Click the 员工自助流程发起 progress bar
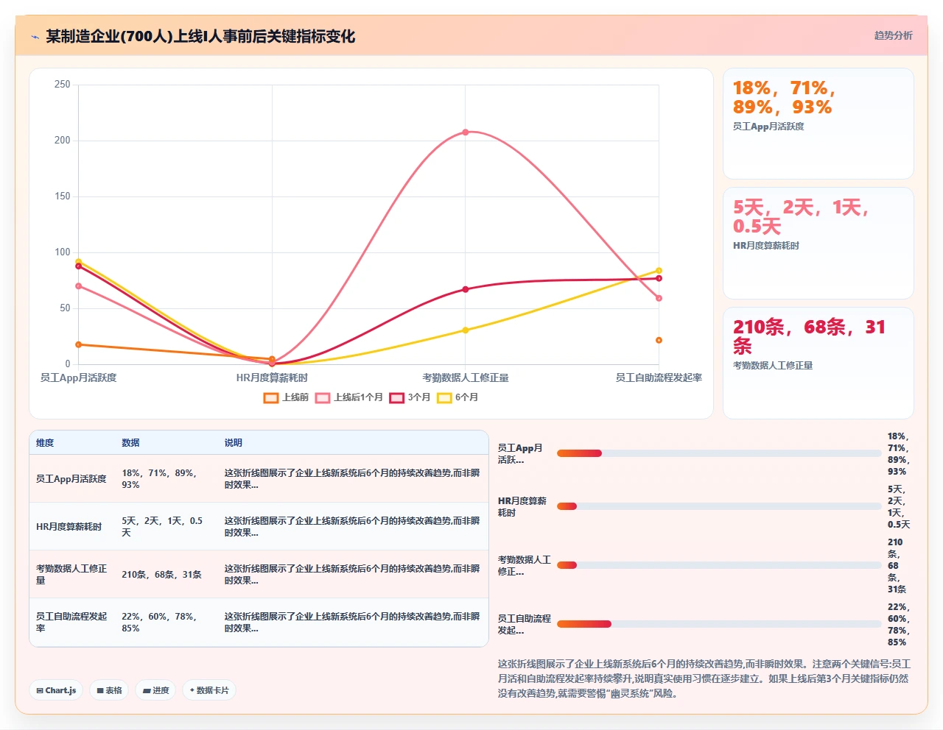Screen dimensions: 943x730 [719, 624]
